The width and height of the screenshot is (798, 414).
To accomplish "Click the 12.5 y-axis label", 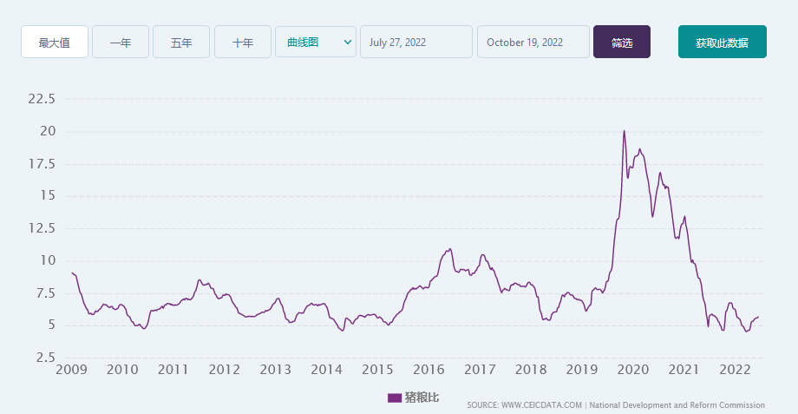I will click(x=42, y=228).
